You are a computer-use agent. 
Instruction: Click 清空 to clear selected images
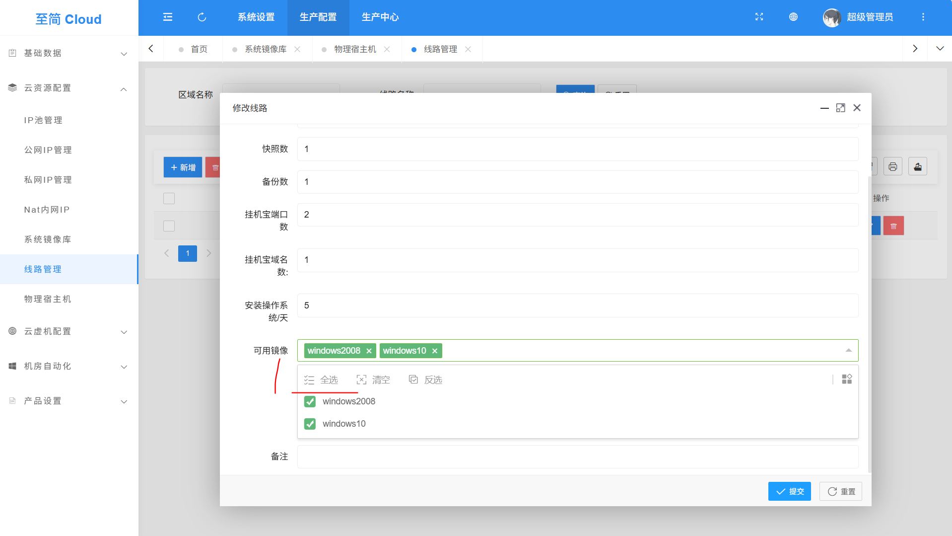tap(373, 380)
